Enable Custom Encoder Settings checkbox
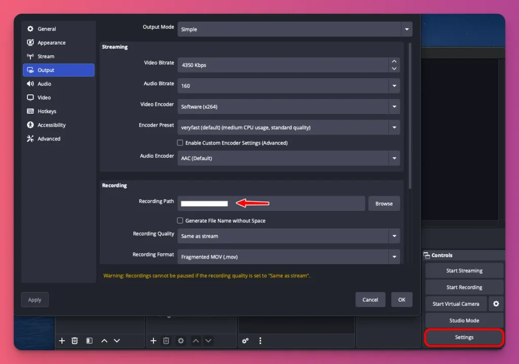This screenshot has width=519, height=364. (180, 143)
